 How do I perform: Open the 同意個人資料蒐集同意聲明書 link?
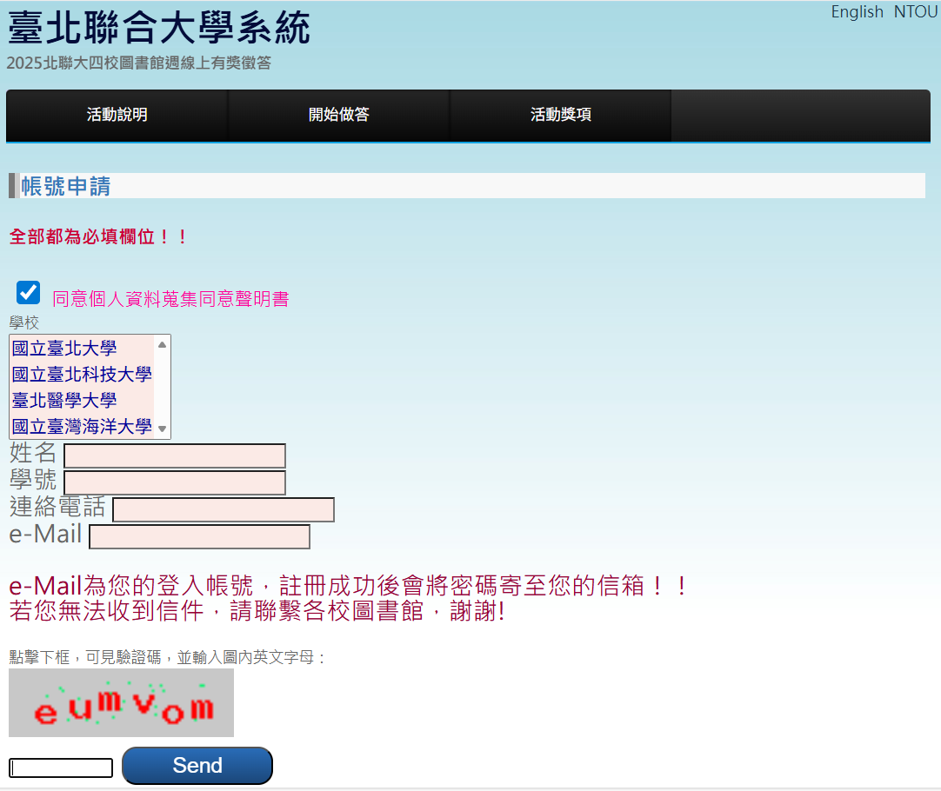(170, 299)
